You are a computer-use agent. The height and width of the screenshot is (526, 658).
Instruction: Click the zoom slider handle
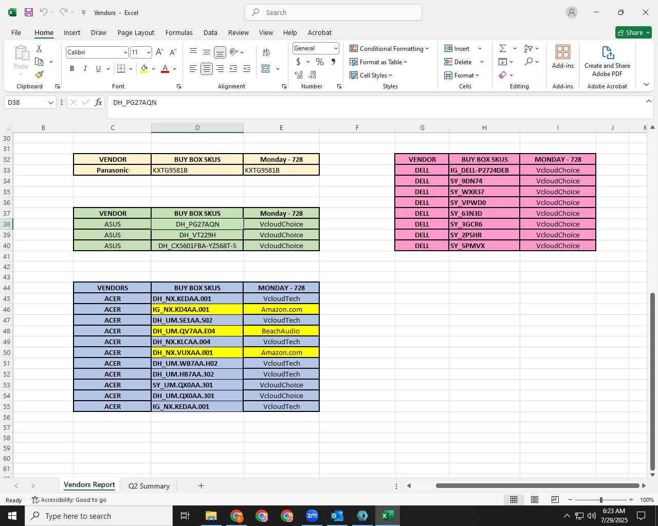601,500
